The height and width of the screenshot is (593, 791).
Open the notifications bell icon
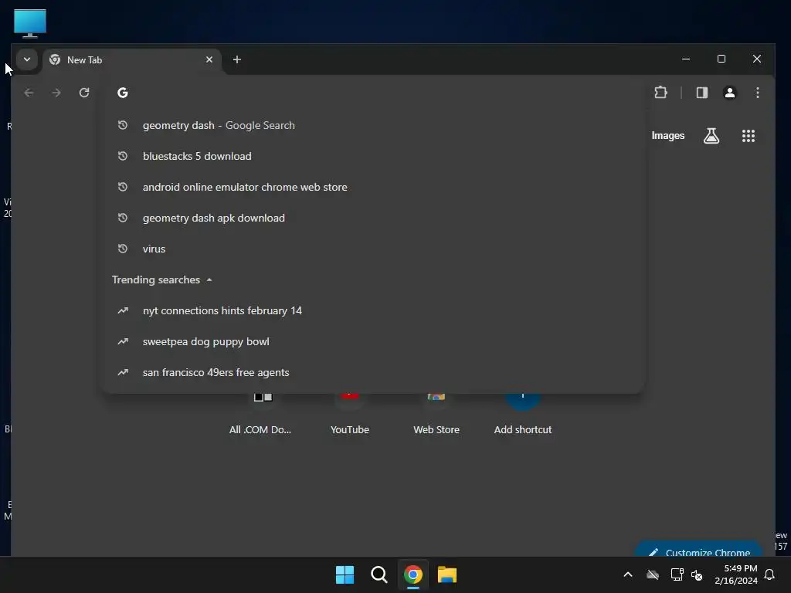[x=770, y=574]
